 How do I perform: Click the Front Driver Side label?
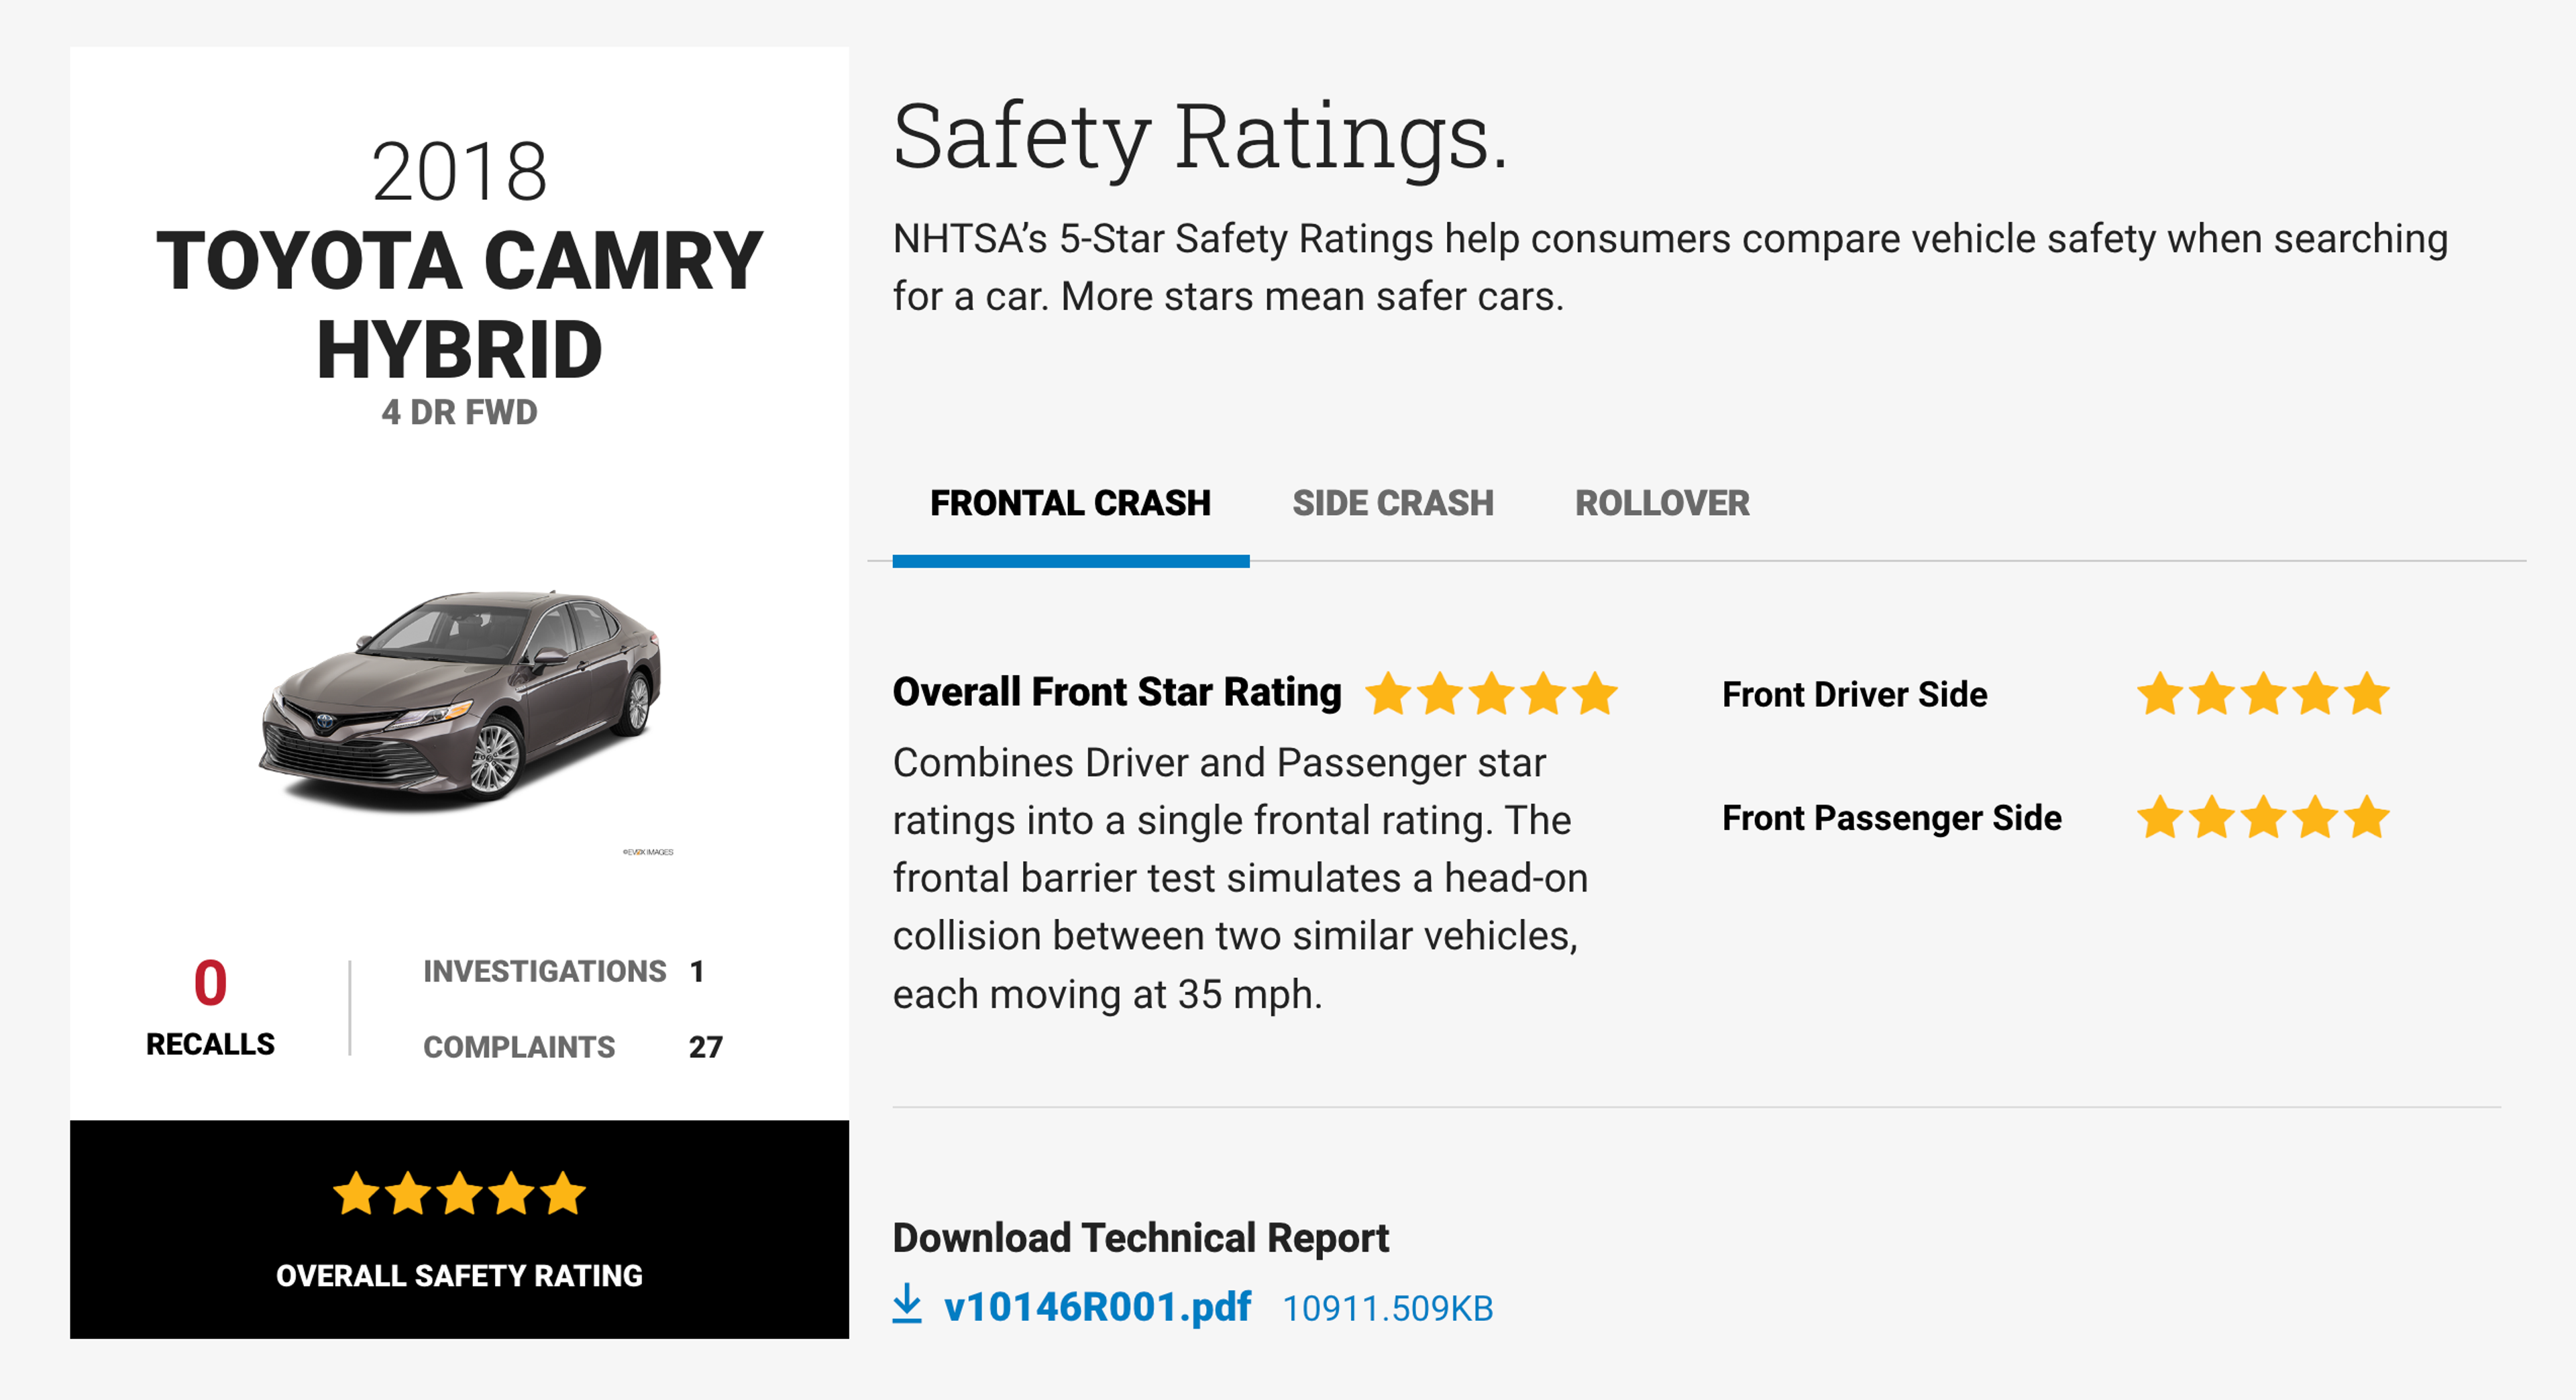(1854, 694)
